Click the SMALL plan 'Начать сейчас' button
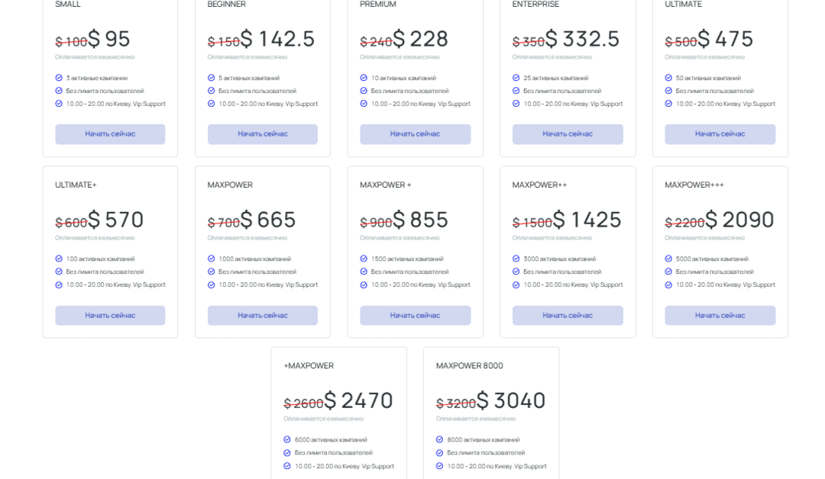Image resolution: width=825 pixels, height=479 pixels. (x=110, y=134)
